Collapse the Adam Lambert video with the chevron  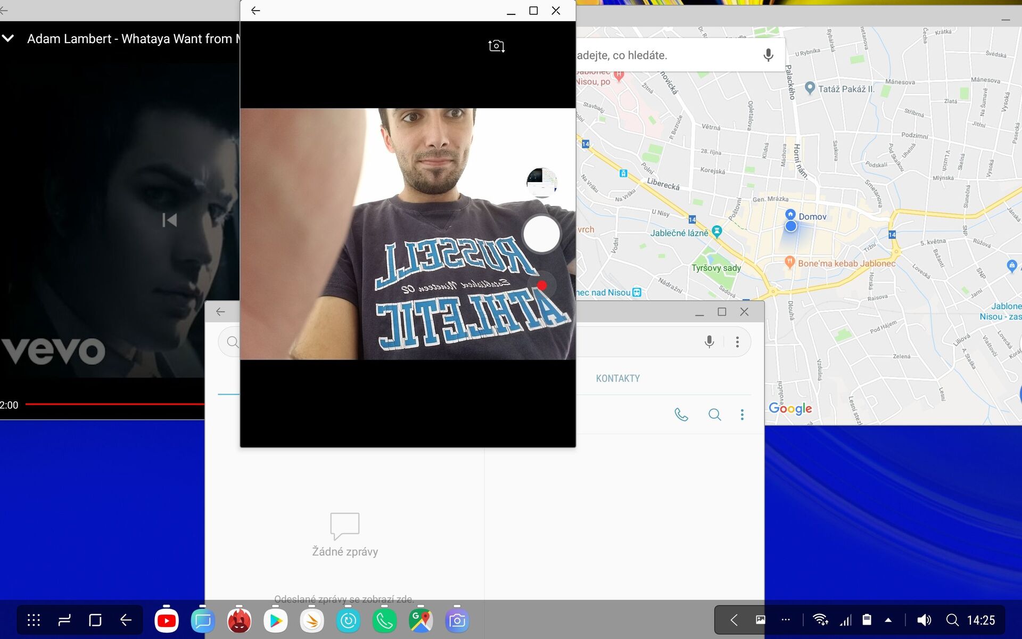[x=9, y=38]
